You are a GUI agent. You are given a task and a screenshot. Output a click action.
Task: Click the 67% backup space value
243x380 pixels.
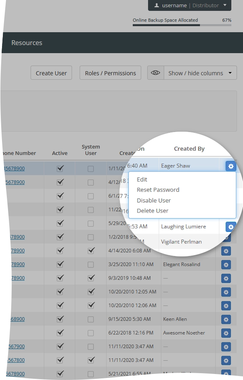[x=227, y=20]
